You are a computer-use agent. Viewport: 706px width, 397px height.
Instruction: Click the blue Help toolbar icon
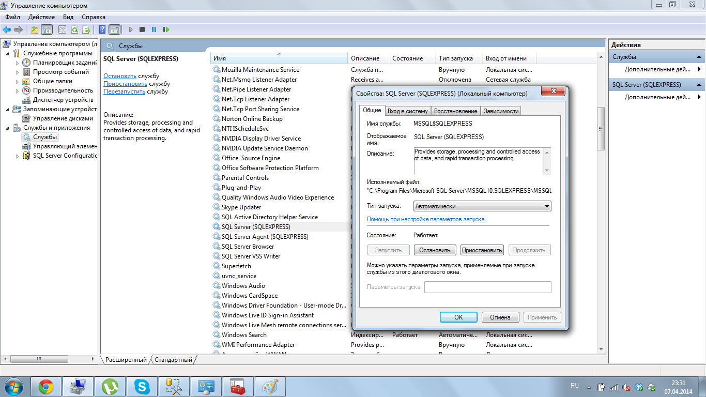pyautogui.click(x=102, y=29)
